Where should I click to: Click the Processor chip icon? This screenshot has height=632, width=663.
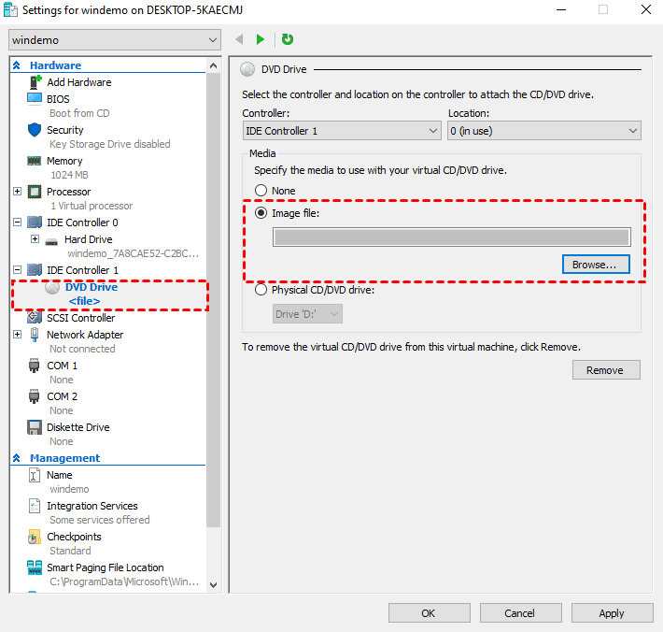pos(35,192)
